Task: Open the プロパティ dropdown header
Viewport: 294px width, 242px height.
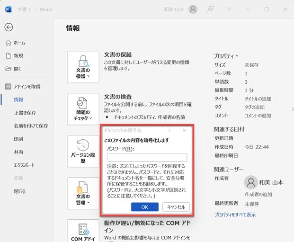Action: tap(226, 55)
